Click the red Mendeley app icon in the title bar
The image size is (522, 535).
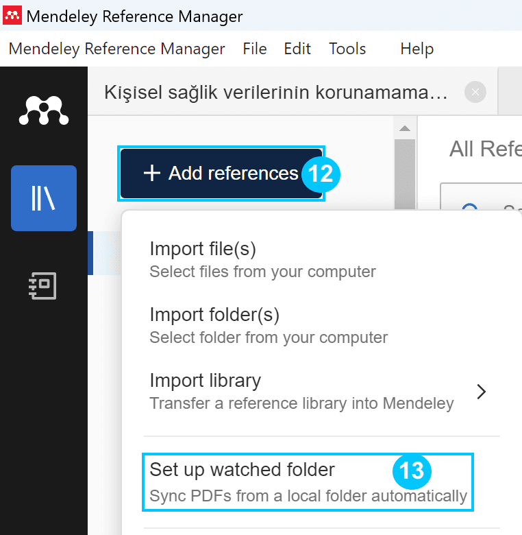[x=12, y=15]
